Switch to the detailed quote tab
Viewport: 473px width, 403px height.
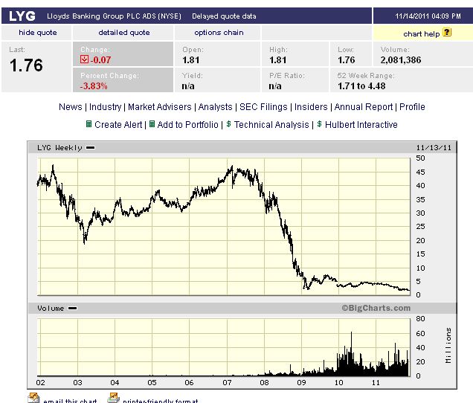click(x=124, y=33)
